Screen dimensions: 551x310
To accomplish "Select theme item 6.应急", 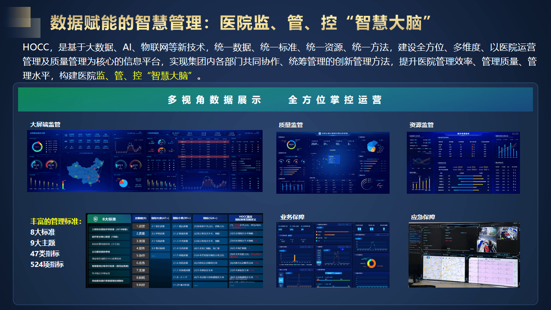I will click(140, 263).
